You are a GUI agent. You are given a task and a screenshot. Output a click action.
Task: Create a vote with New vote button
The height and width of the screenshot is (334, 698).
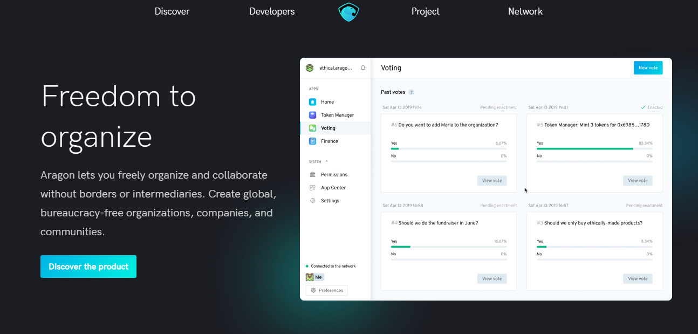[648, 68]
